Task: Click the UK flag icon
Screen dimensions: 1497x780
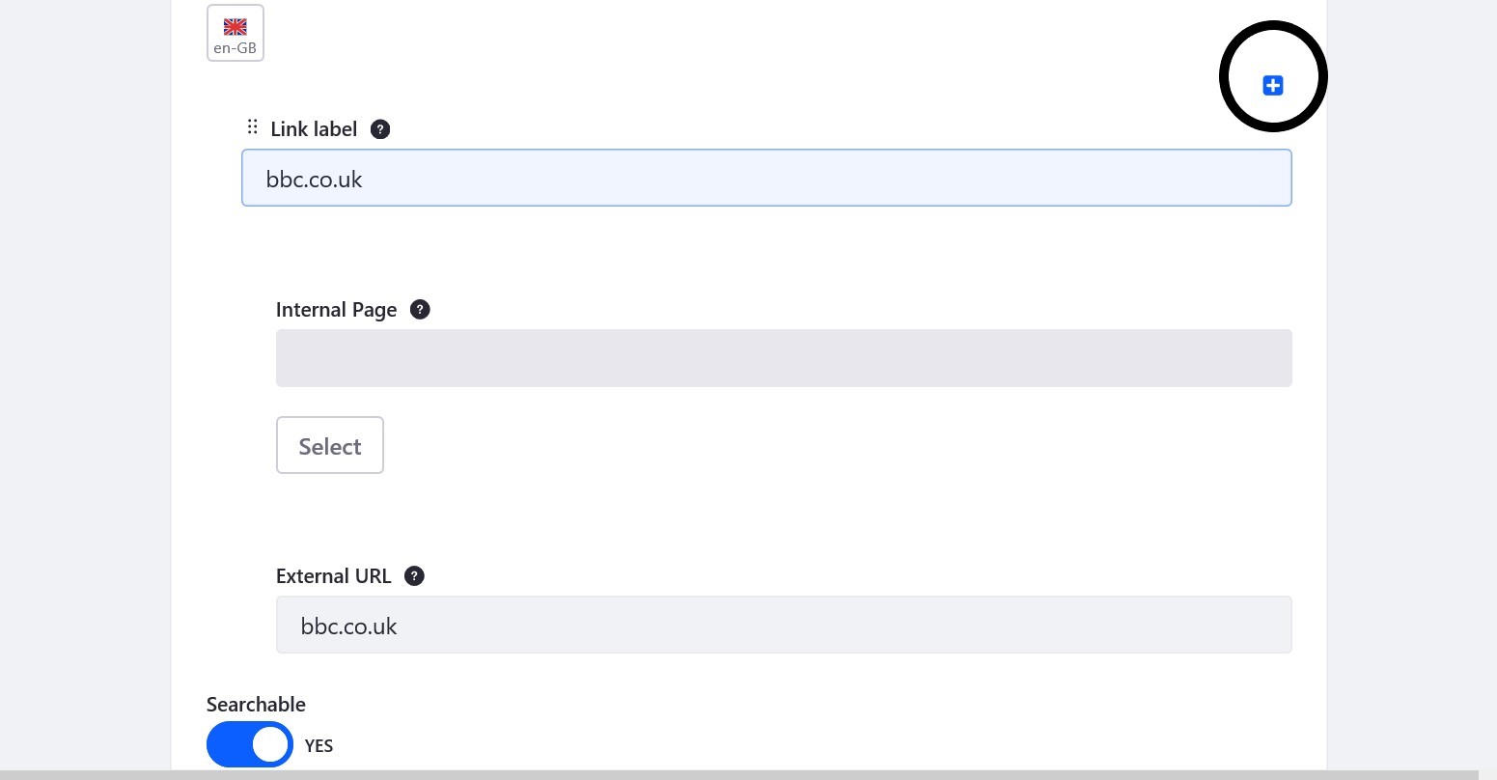Action: coord(236,27)
